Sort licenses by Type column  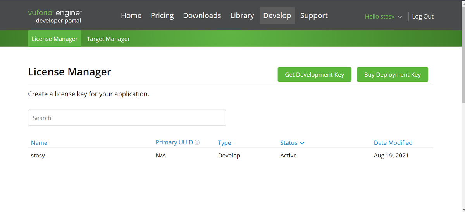(x=224, y=143)
